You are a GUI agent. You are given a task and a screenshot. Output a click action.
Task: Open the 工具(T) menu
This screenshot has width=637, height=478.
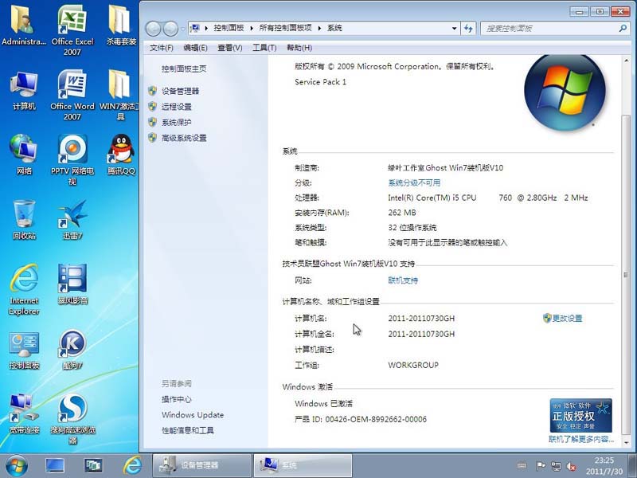pos(264,48)
